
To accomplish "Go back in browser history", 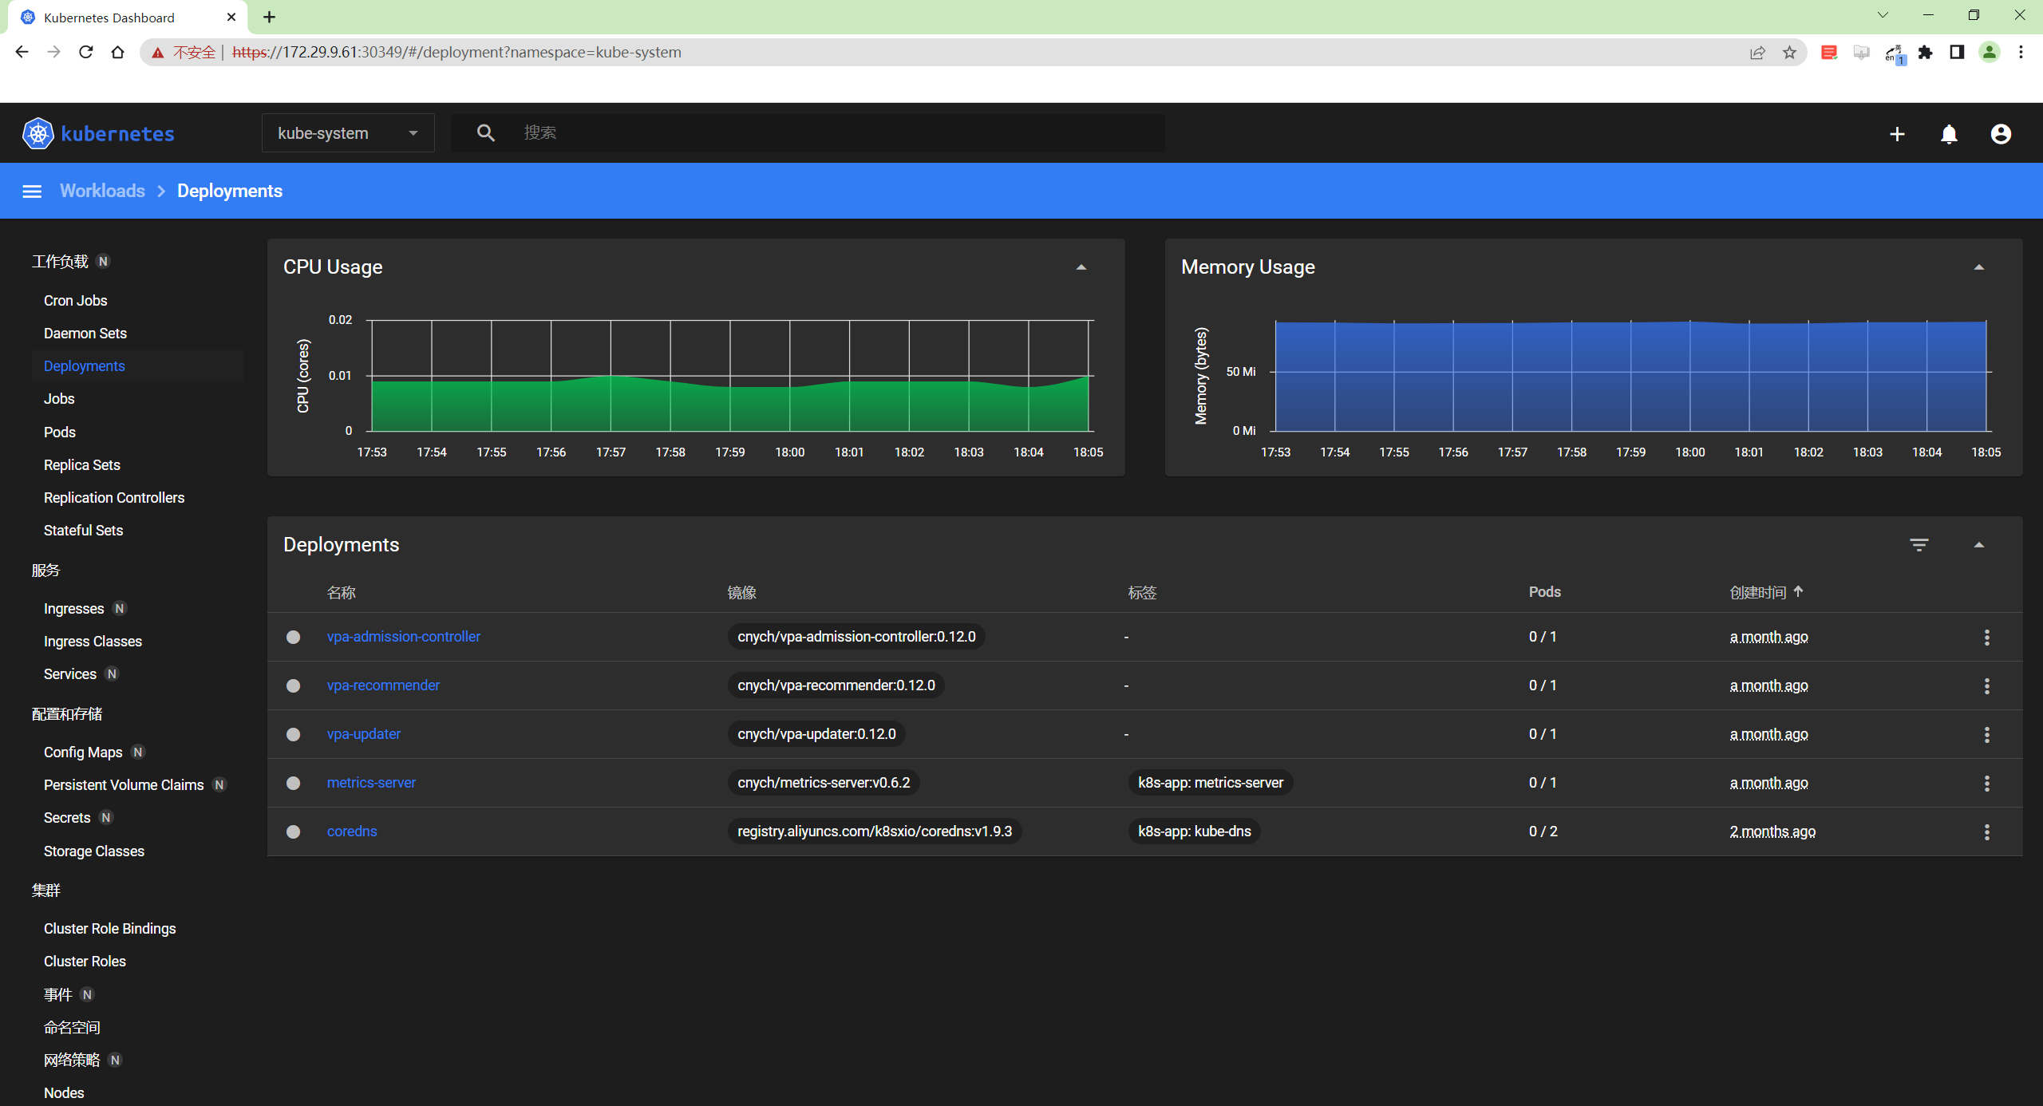I will click(22, 52).
